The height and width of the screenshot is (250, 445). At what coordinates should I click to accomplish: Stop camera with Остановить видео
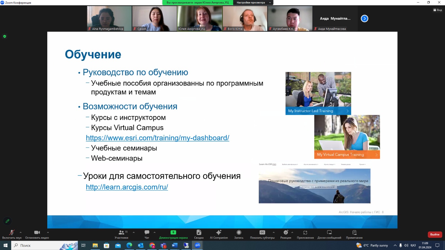(x=37, y=234)
